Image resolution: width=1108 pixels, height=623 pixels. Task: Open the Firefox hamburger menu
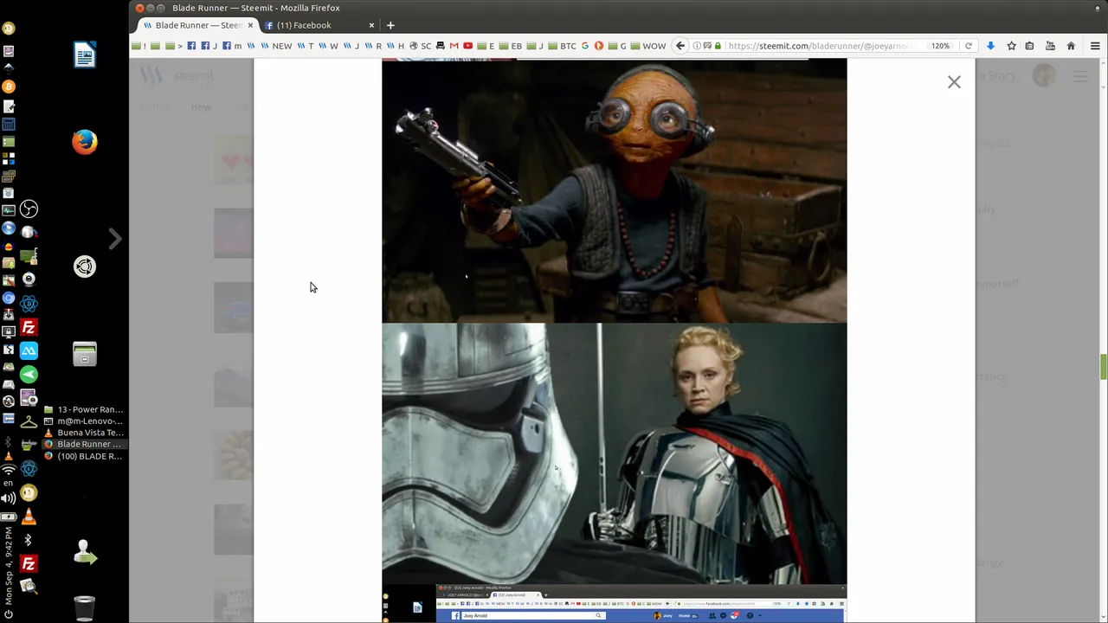[x=1095, y=46]
